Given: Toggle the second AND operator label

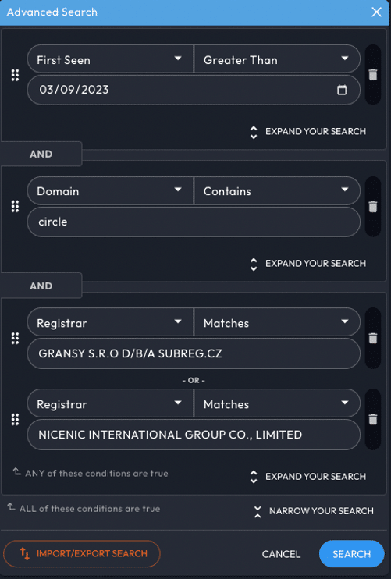Looking at the screenshot, I should pos(41,286).
